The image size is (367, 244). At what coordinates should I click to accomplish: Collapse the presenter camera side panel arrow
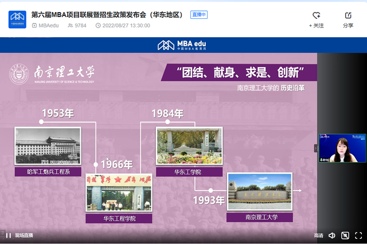[315, 148]
